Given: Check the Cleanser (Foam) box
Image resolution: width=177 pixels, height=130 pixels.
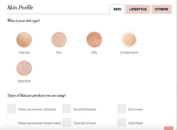Looking at the screenshot, I should point(66,123).
